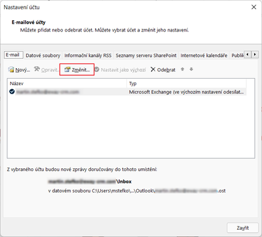Click the Zavřít button
This screenshot has height=237, width=262.
(x=242, y=228)
